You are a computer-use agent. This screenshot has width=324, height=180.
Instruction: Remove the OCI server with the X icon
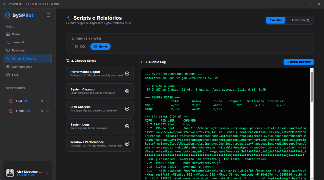[x=47, y=101]
